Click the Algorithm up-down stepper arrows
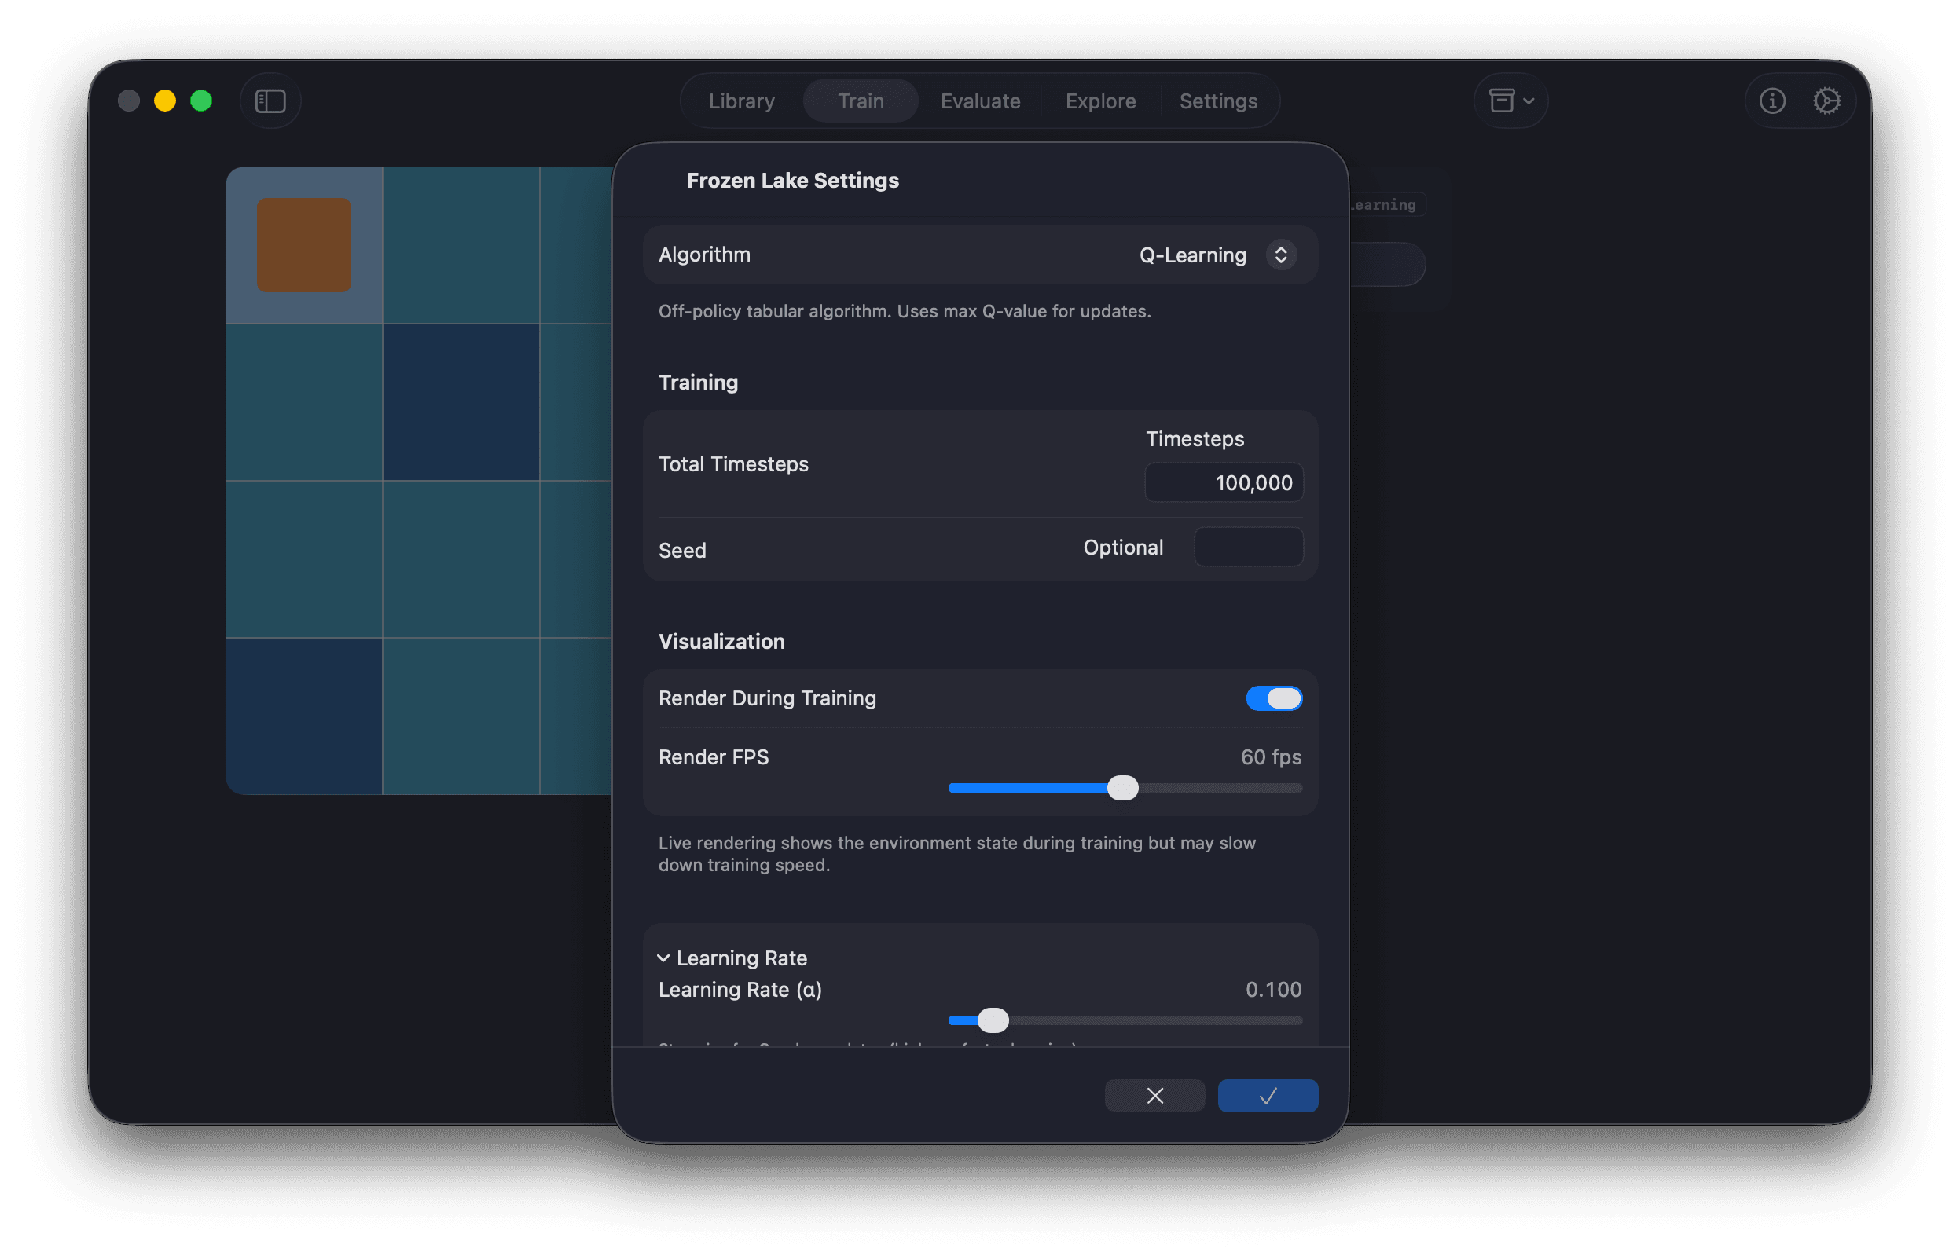1960x1260 pixels. [x=1281, y=255]
